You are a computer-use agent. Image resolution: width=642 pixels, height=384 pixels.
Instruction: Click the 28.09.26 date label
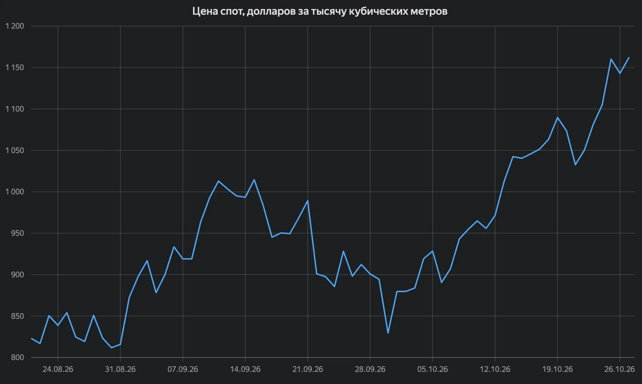coord(370,369)
